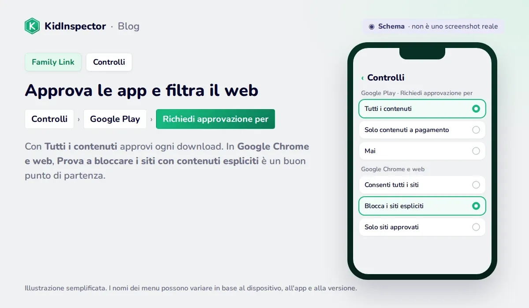Click the KidInspector hexagon logo icon
The width and height of the screenshot is (529, 308).
[x=32, y=26]
